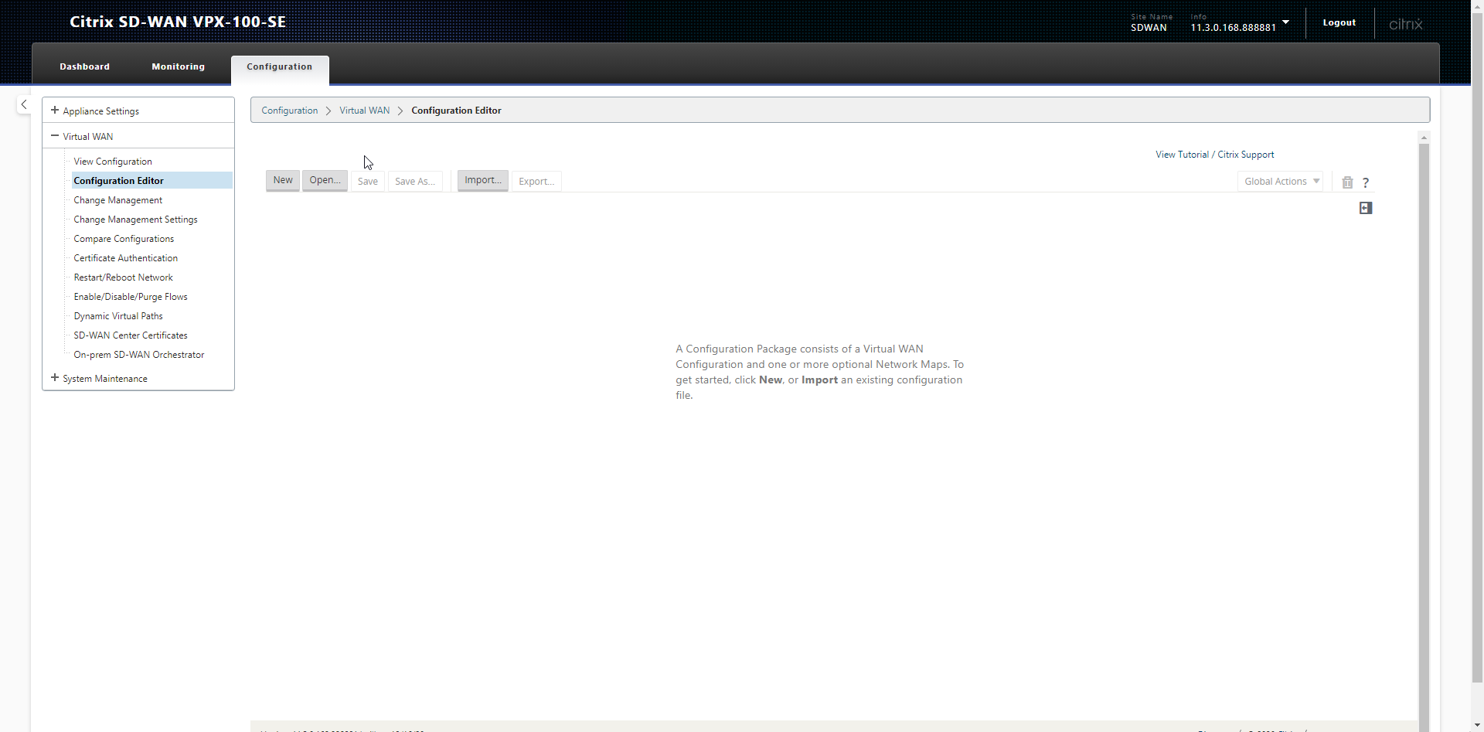Click the collapse panel icon below trash

pyautogui.click(x=1366, y=208)
